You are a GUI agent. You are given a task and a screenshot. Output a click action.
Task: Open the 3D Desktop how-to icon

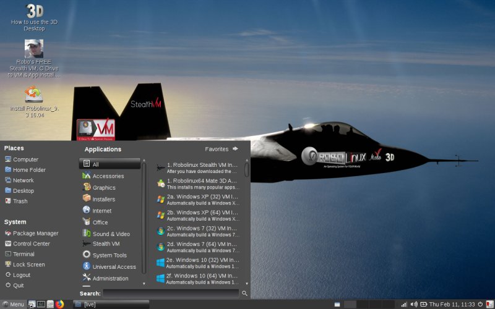pyautogui.click(x=34, y=17)
